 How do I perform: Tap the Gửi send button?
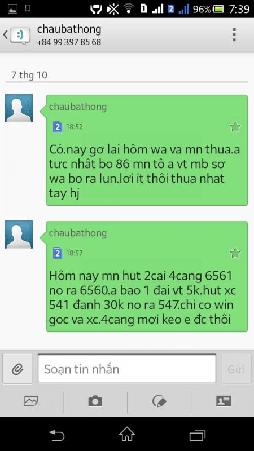pos(236,369)
